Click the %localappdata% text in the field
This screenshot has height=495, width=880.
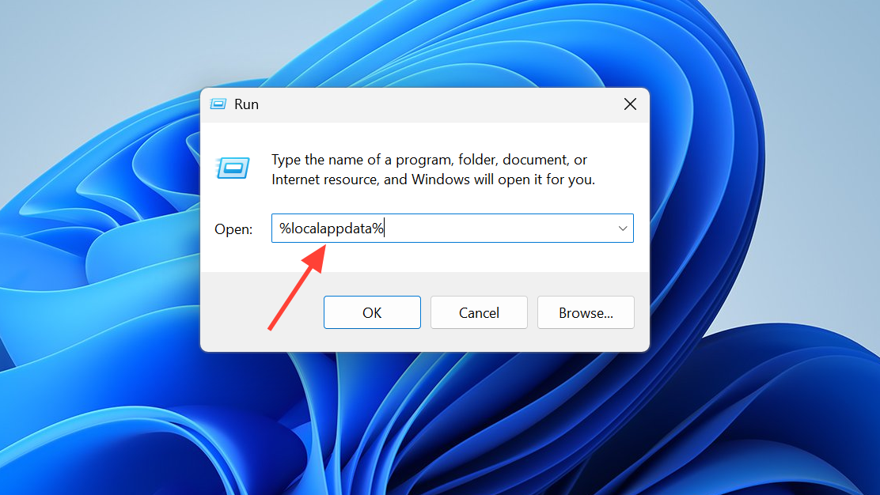[331, 229]
